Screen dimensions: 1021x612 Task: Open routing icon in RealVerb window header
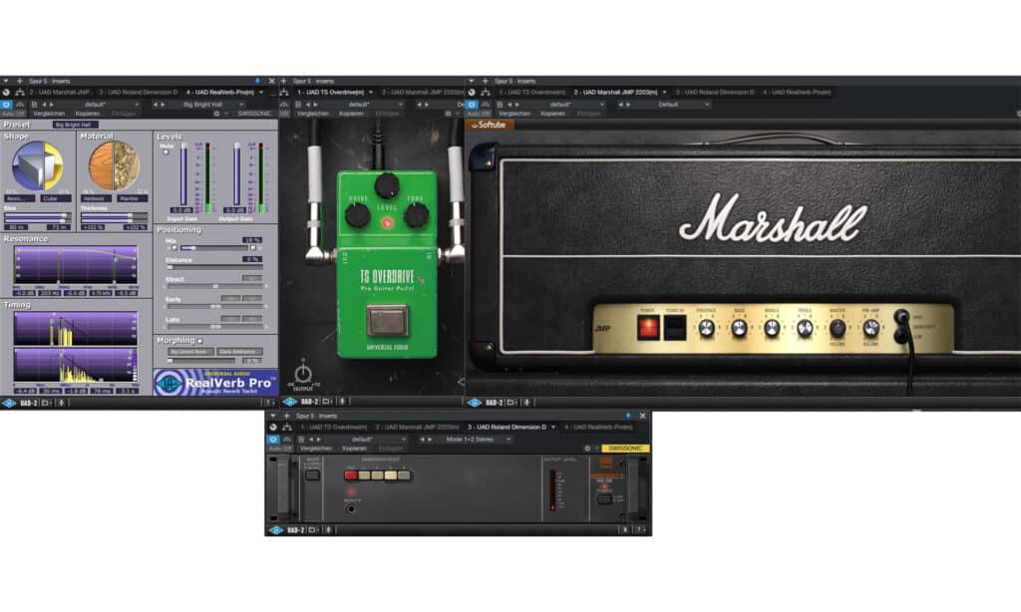click(x=20, y=93)
